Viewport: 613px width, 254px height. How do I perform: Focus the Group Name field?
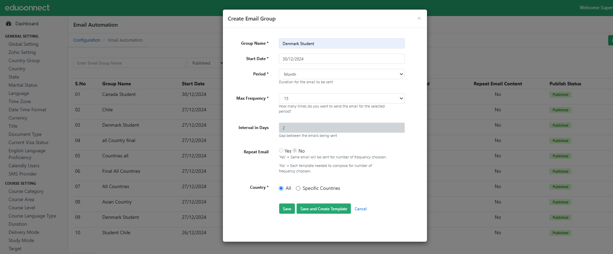point(341,43)
